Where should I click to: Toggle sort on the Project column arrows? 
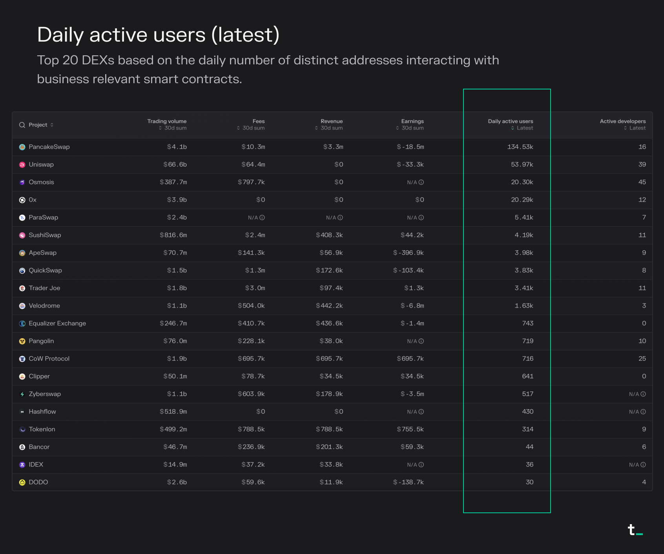[x=52, y=125]
